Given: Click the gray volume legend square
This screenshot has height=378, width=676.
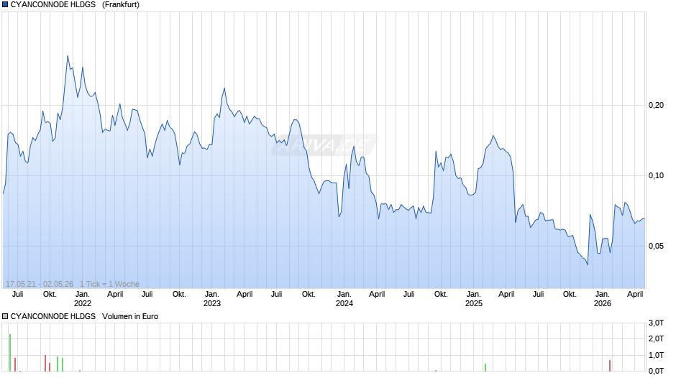Looking at the screenshot, I should (x=5, y=316).
